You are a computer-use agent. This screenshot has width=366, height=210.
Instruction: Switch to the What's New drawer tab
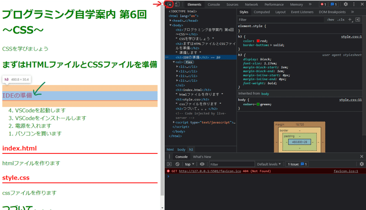click(202, 157)
